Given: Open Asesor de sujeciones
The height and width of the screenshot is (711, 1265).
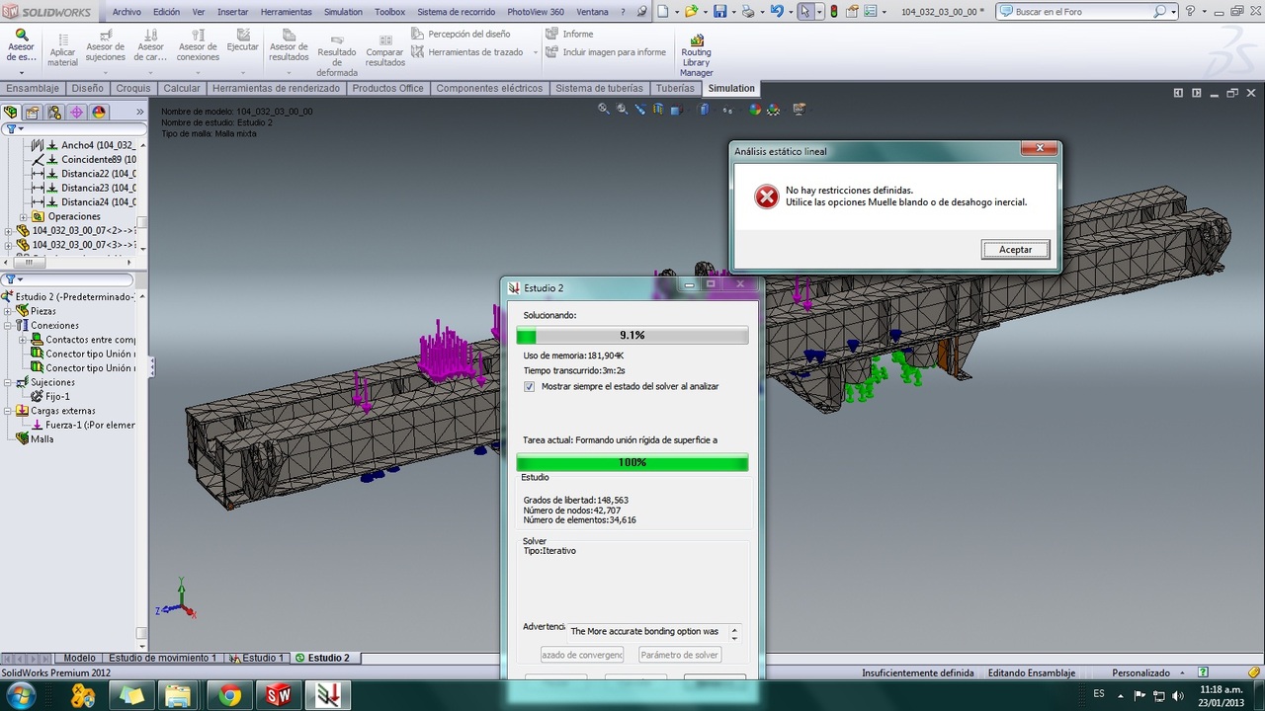Looking at the screenshot, I should tap(105, 46).
